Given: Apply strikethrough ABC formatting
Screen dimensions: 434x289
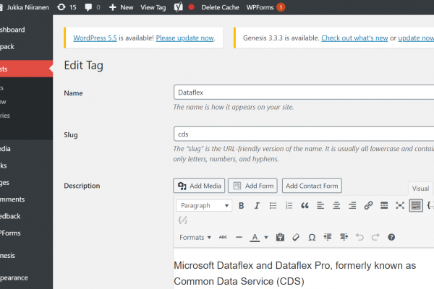Looking at the screenshot, I should point(223,237).
